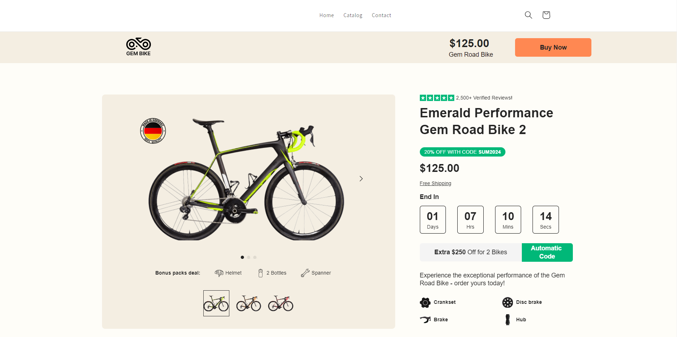
Task: Click the Crankset feature icon
Action: [425, 302]
